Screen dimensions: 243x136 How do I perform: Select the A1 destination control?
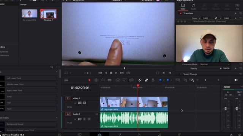coord(68,114)
